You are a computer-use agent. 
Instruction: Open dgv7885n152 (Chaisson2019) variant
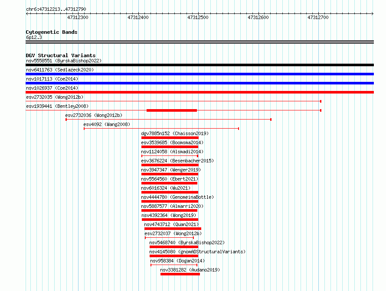click(175, 133)
